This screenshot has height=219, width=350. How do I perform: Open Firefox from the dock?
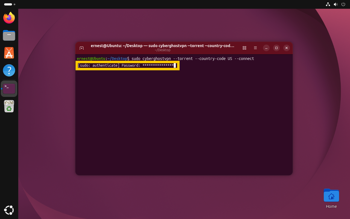click(9, 18)
